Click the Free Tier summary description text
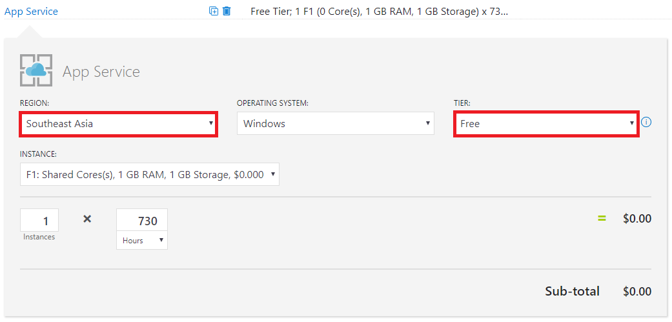This screenshot has width=672, height=322. point(380,12)
